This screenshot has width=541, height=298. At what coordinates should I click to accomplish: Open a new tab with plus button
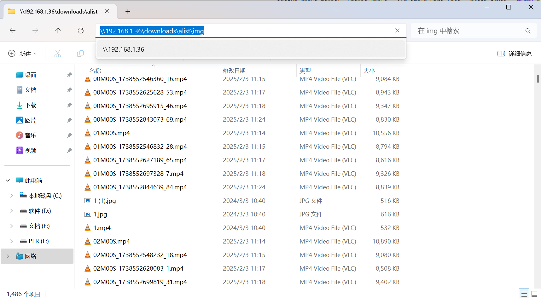[x=128, y=12]
